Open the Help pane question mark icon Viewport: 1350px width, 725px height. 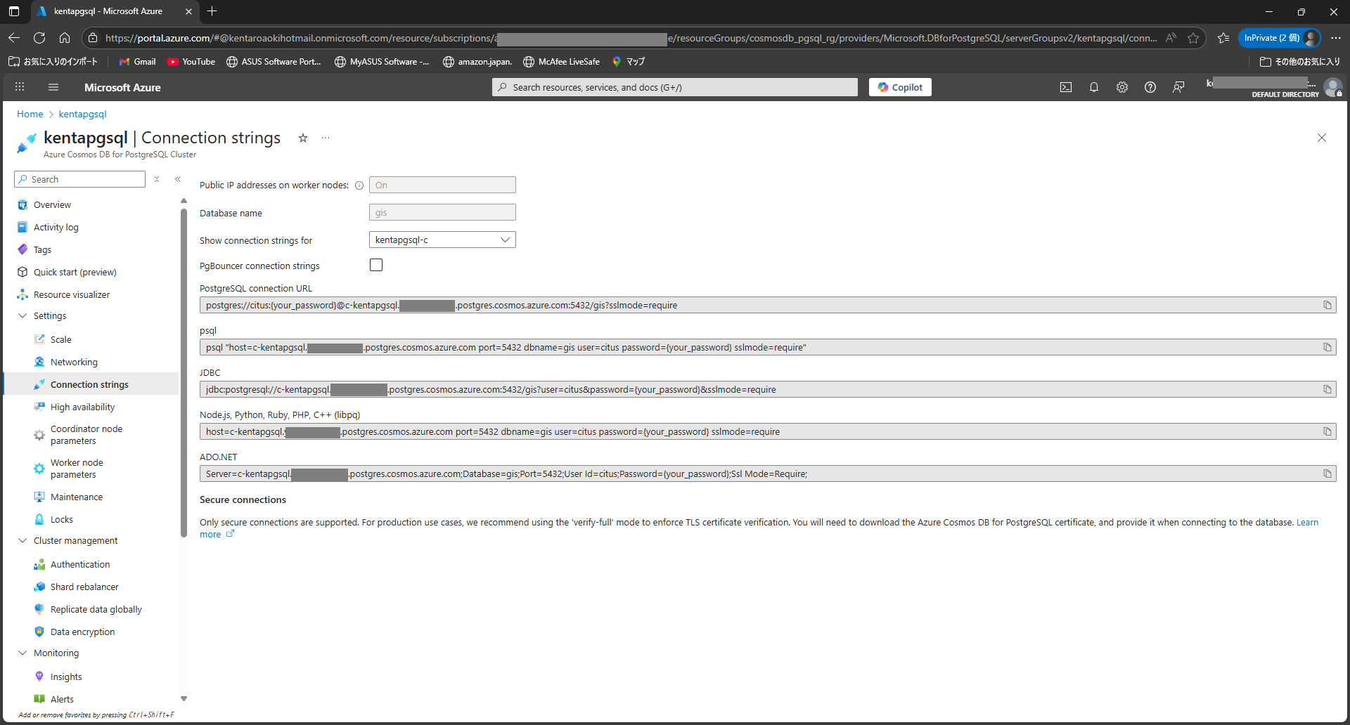1150,86
